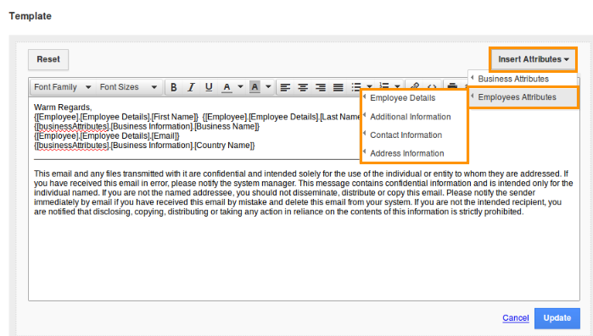593x336 pixels.
Task: Insert a numbered list
Action: [384, 86]
